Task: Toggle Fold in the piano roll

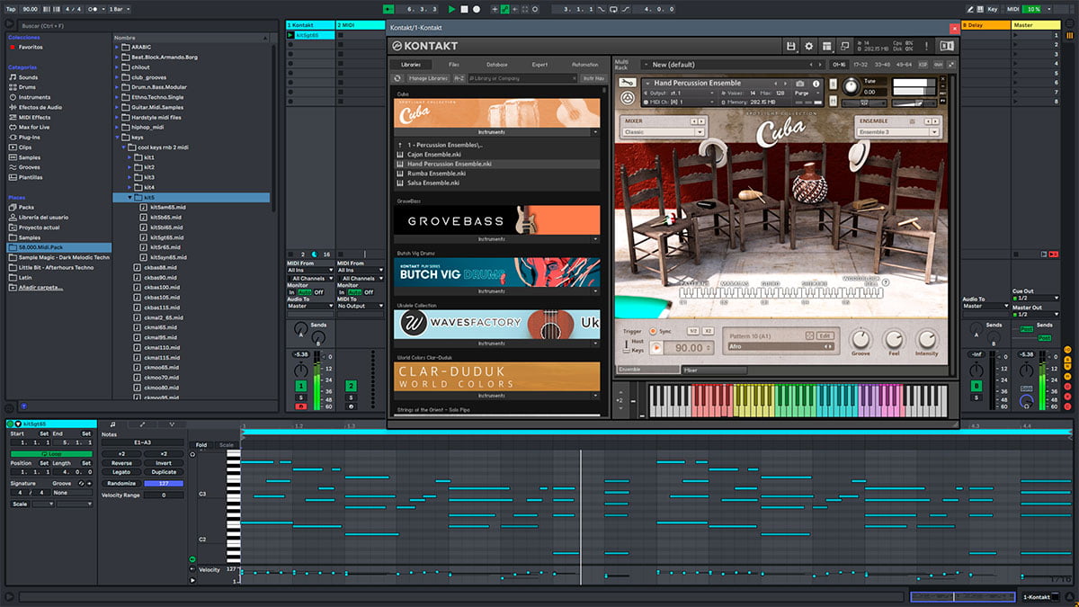Action: tap(201, 445)
